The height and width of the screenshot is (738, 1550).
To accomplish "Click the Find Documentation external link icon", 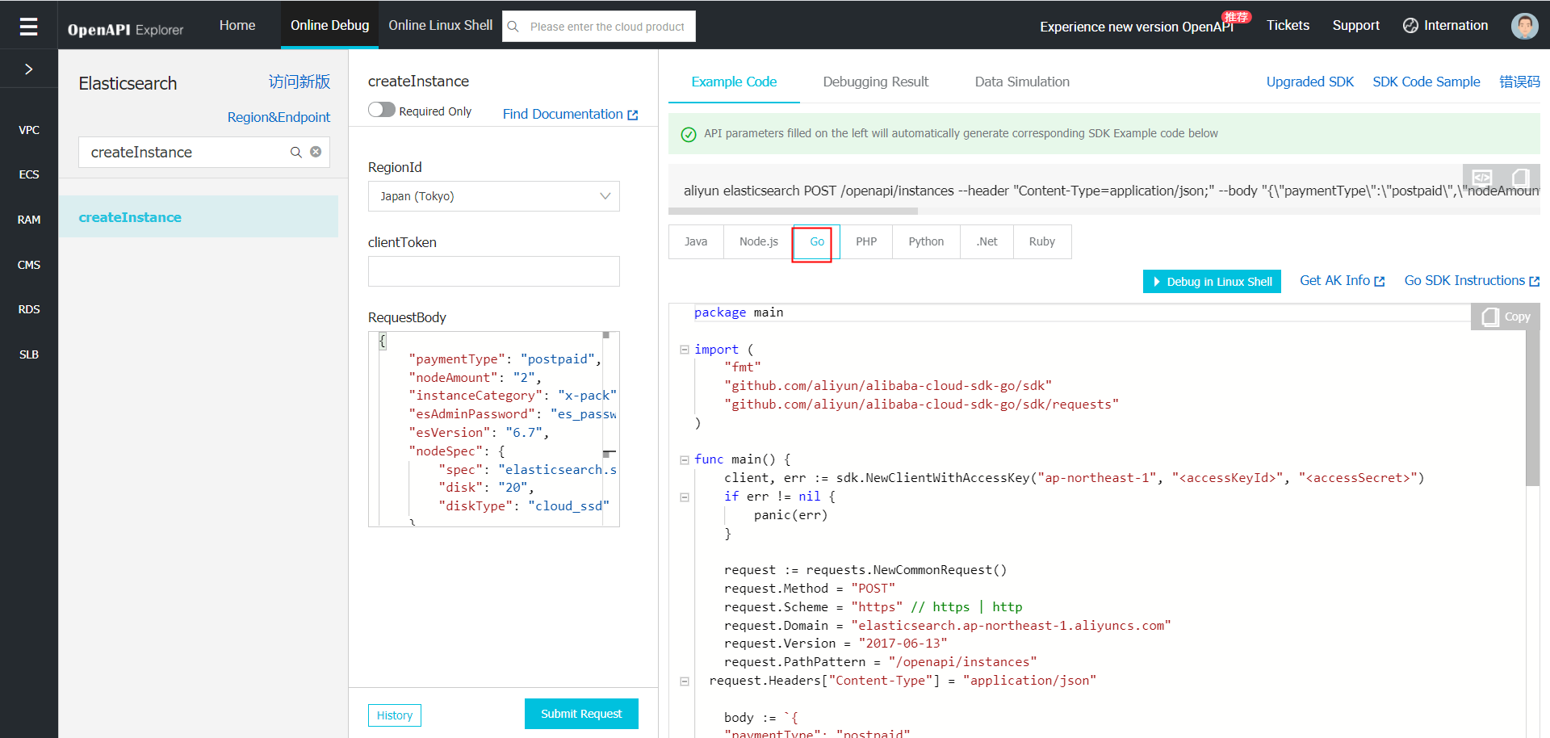I will 633,115.
